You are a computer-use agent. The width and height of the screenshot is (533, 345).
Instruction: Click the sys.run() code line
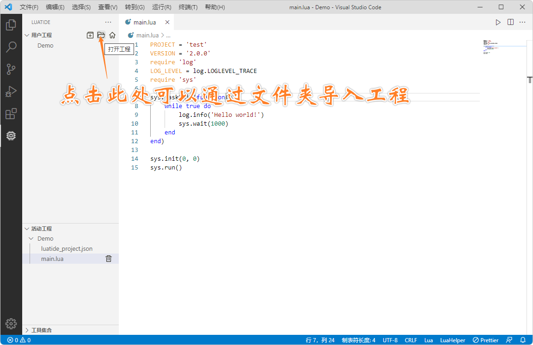tap(166, 167)
